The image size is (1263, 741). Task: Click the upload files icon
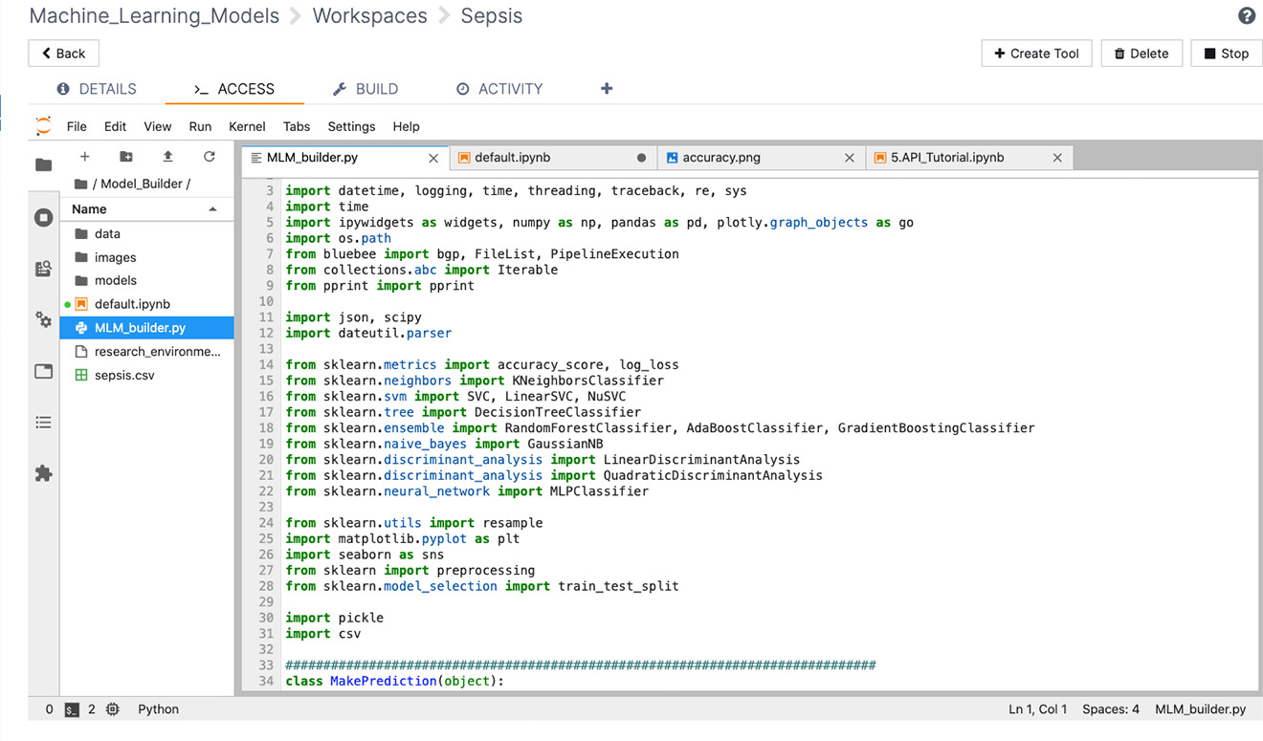(x=167, y=157)
